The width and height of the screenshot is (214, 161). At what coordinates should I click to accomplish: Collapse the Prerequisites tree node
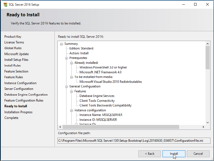pyautogui.click(x=66, y=58)
